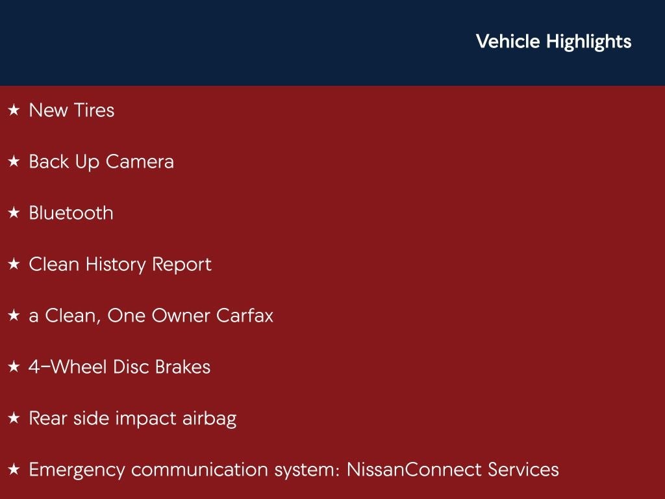Select the star icon before Bluetooth

[x=14, y=213]
